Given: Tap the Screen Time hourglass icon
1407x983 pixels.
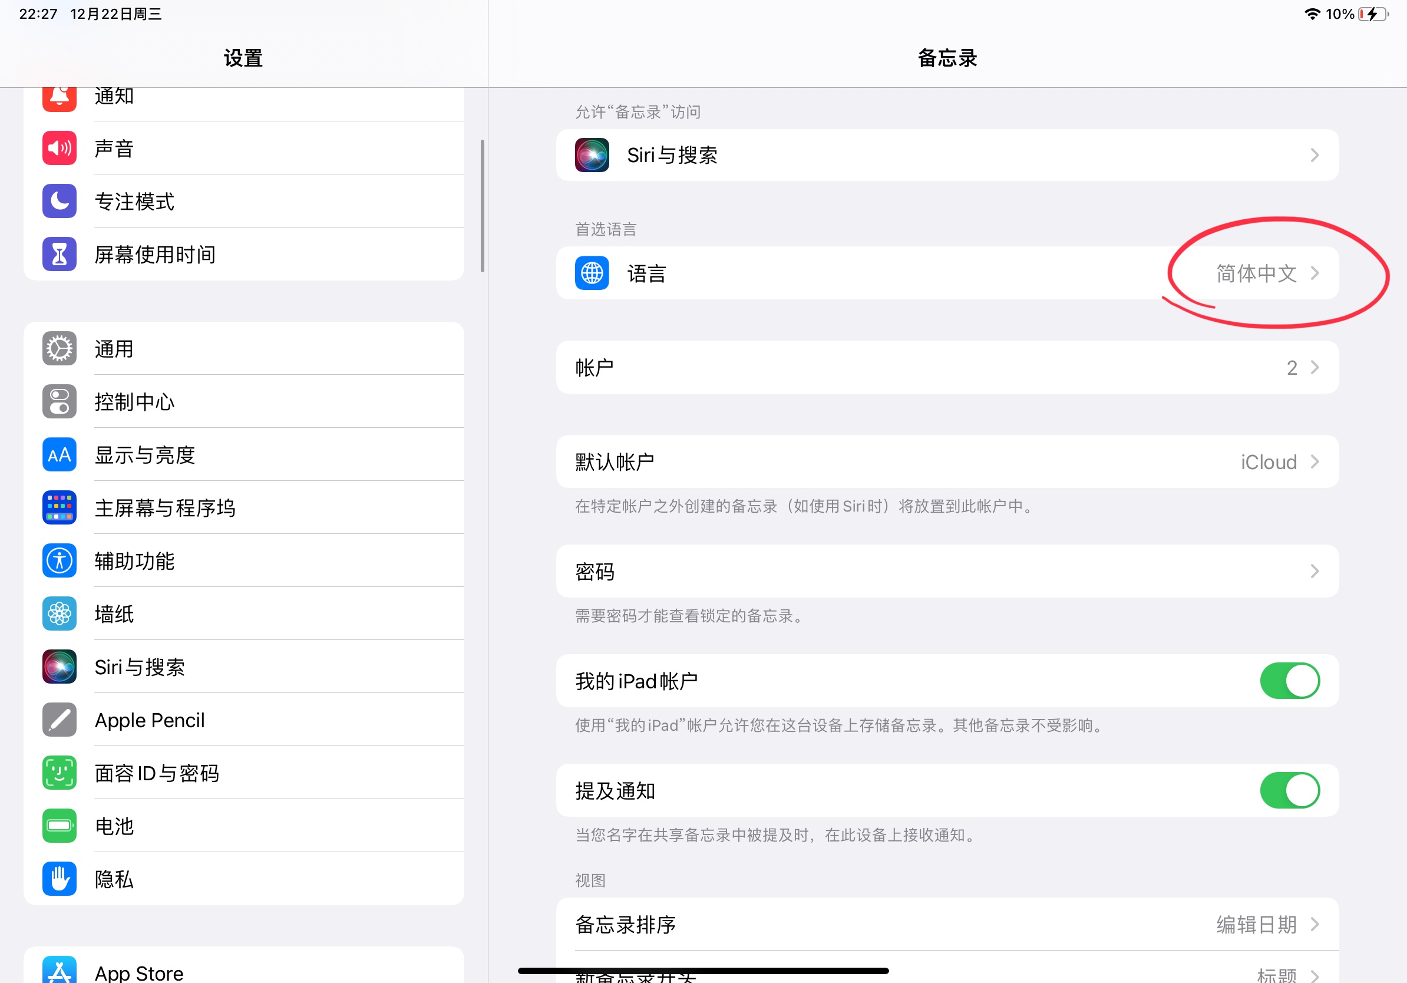Looking at the screenshot, I should (60, 255).
